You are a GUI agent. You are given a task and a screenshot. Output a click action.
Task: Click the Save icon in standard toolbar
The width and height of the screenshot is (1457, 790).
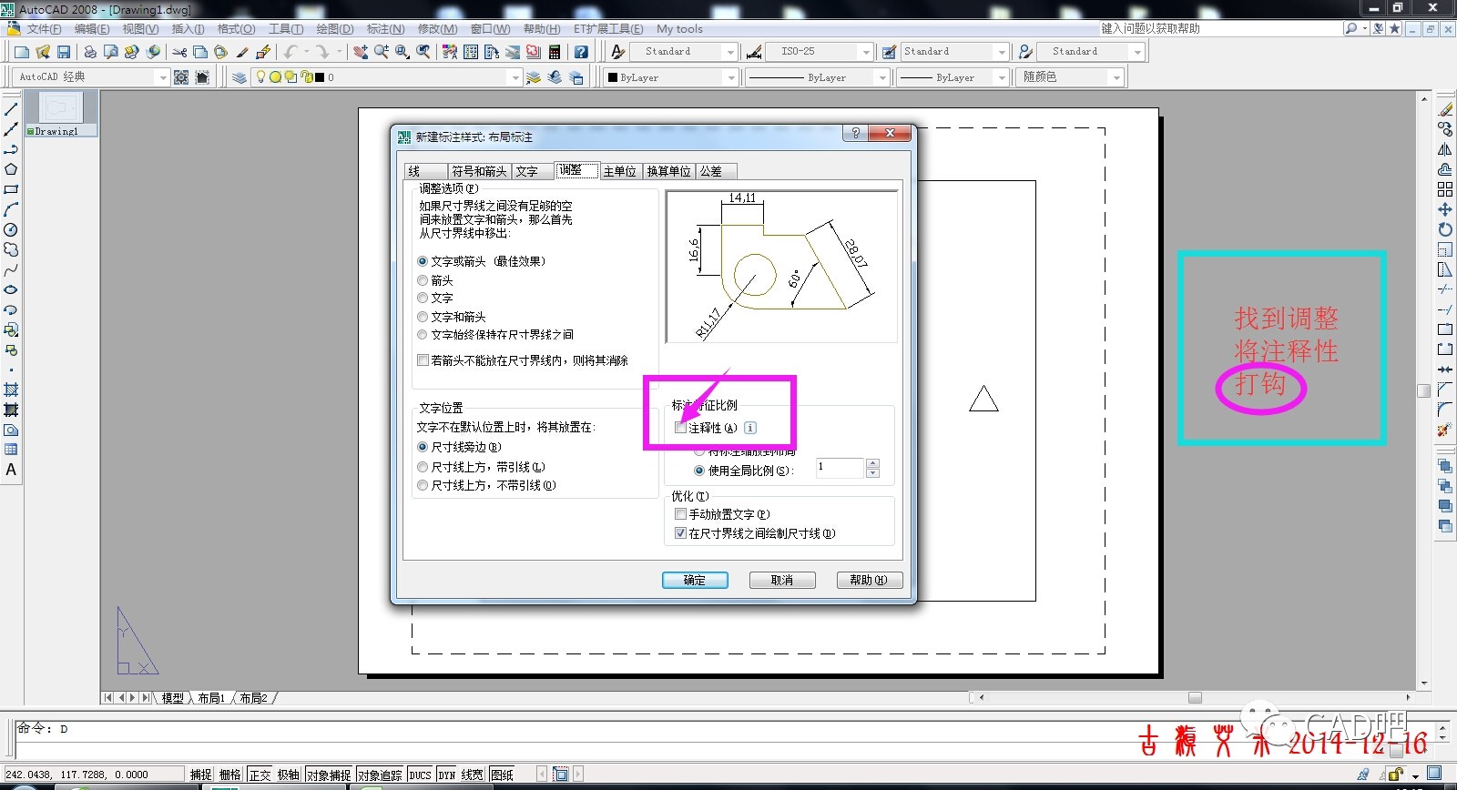pyautogui.click(x=64, y=52)
